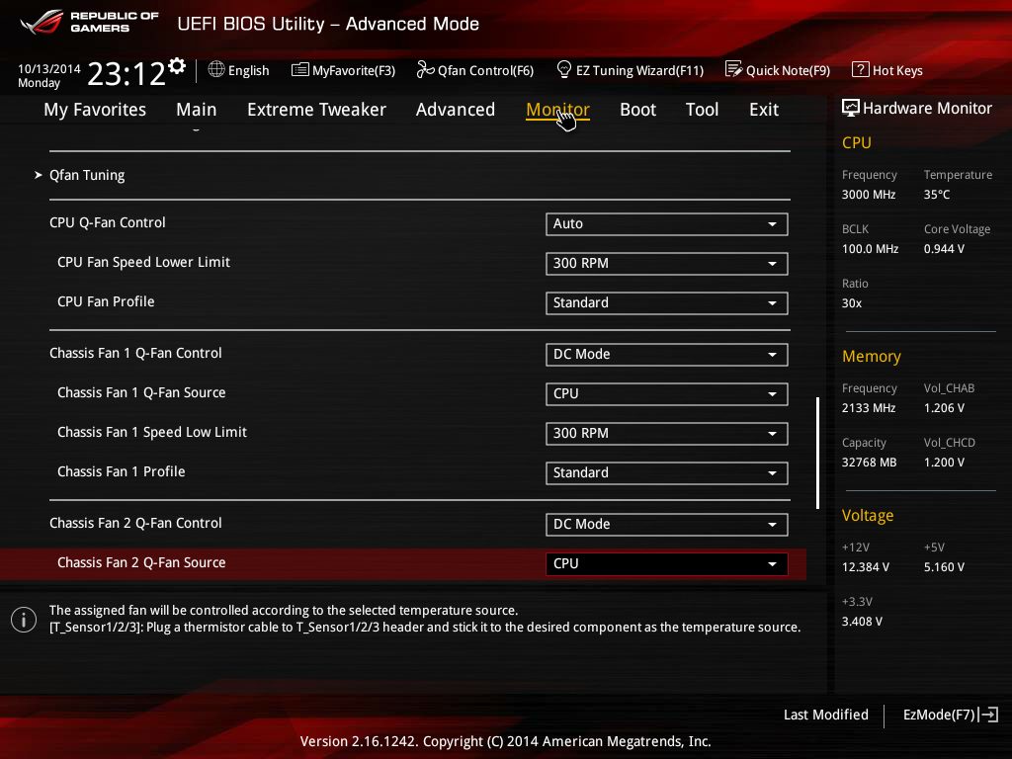Screen dimensions: 1012x759
Task: Expand the Qfan Tuning submenu
Action: pos(87,175)
